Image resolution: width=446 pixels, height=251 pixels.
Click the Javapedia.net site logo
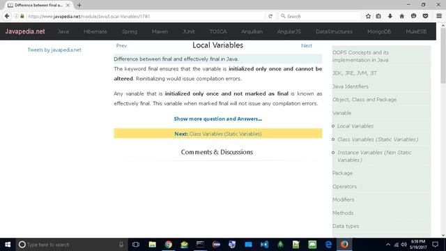click(25, 31)
